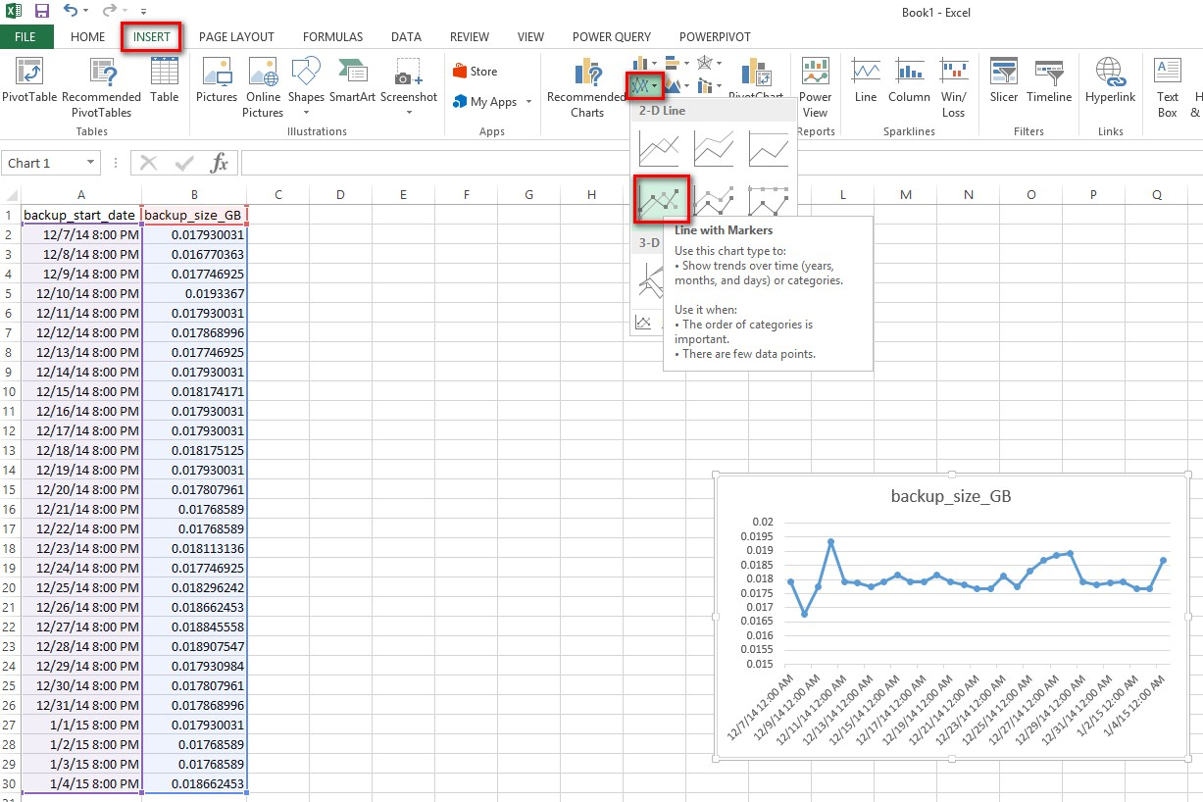Open the FILE menu
The width and height of the screenshot is (1203, 802).
click(25, 37)
